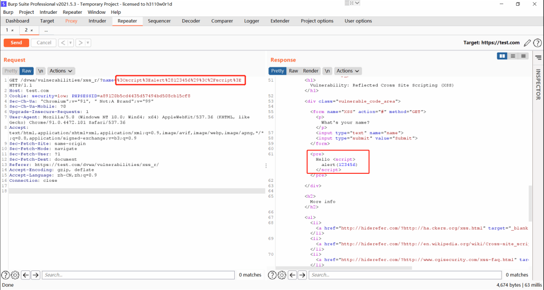The width and height of the screenshot is (544, 290).
Task: Close Repeater tab 2
Action: coord(31,31)
